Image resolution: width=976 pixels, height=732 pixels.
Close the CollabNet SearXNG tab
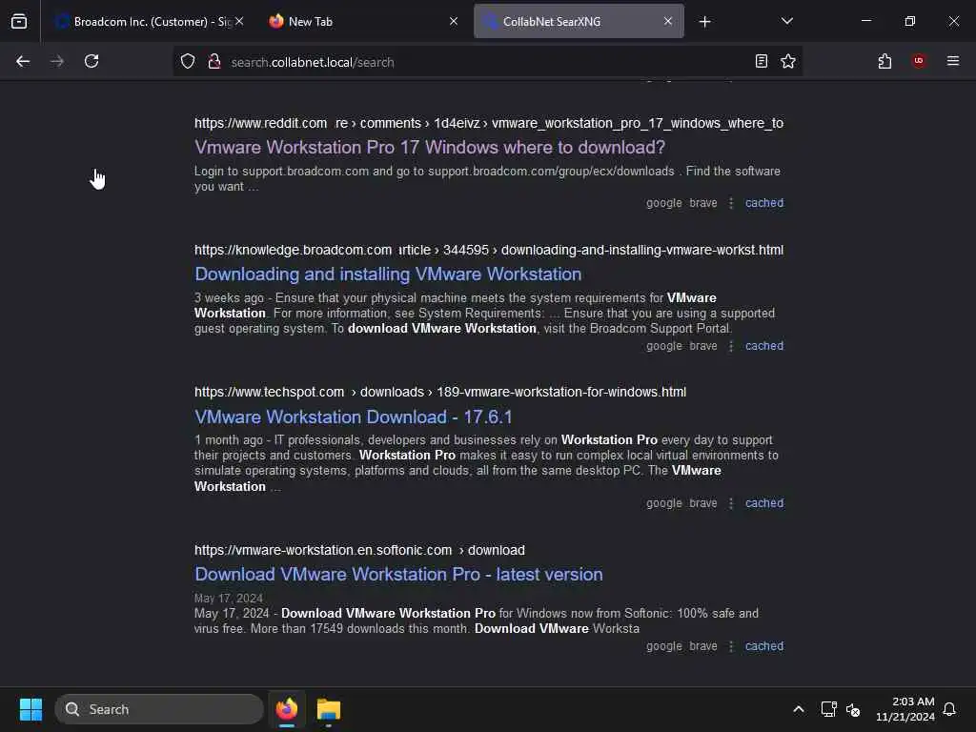click(668, 21)
